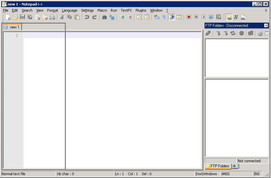Click the Print icon in toolbar

click(x=52, y=17)
